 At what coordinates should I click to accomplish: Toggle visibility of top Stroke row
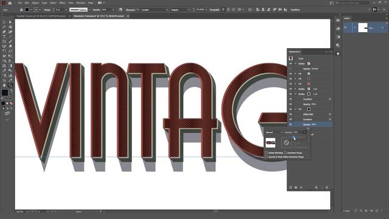291,63
